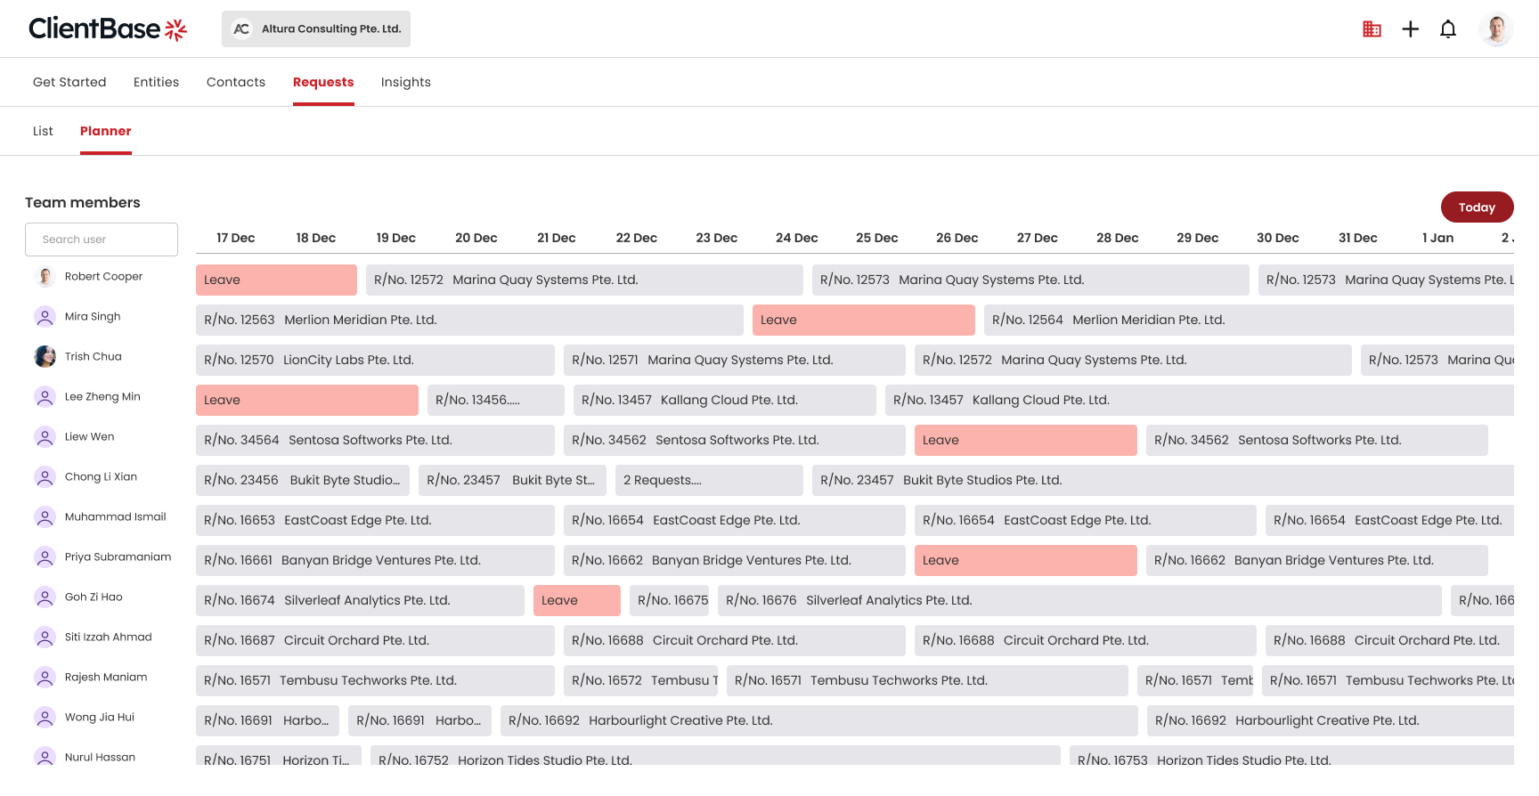Open Mira Singh's R/No. 12564 request
Viewport: 1539px width, 796px height.
pyautogui.click(x=1249, y=320)
